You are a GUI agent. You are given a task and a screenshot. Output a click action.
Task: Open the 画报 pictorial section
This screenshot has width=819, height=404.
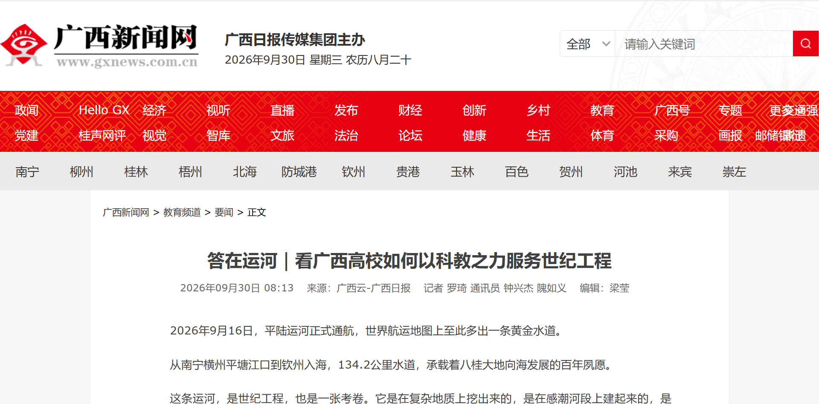click(x=730, y=135)
